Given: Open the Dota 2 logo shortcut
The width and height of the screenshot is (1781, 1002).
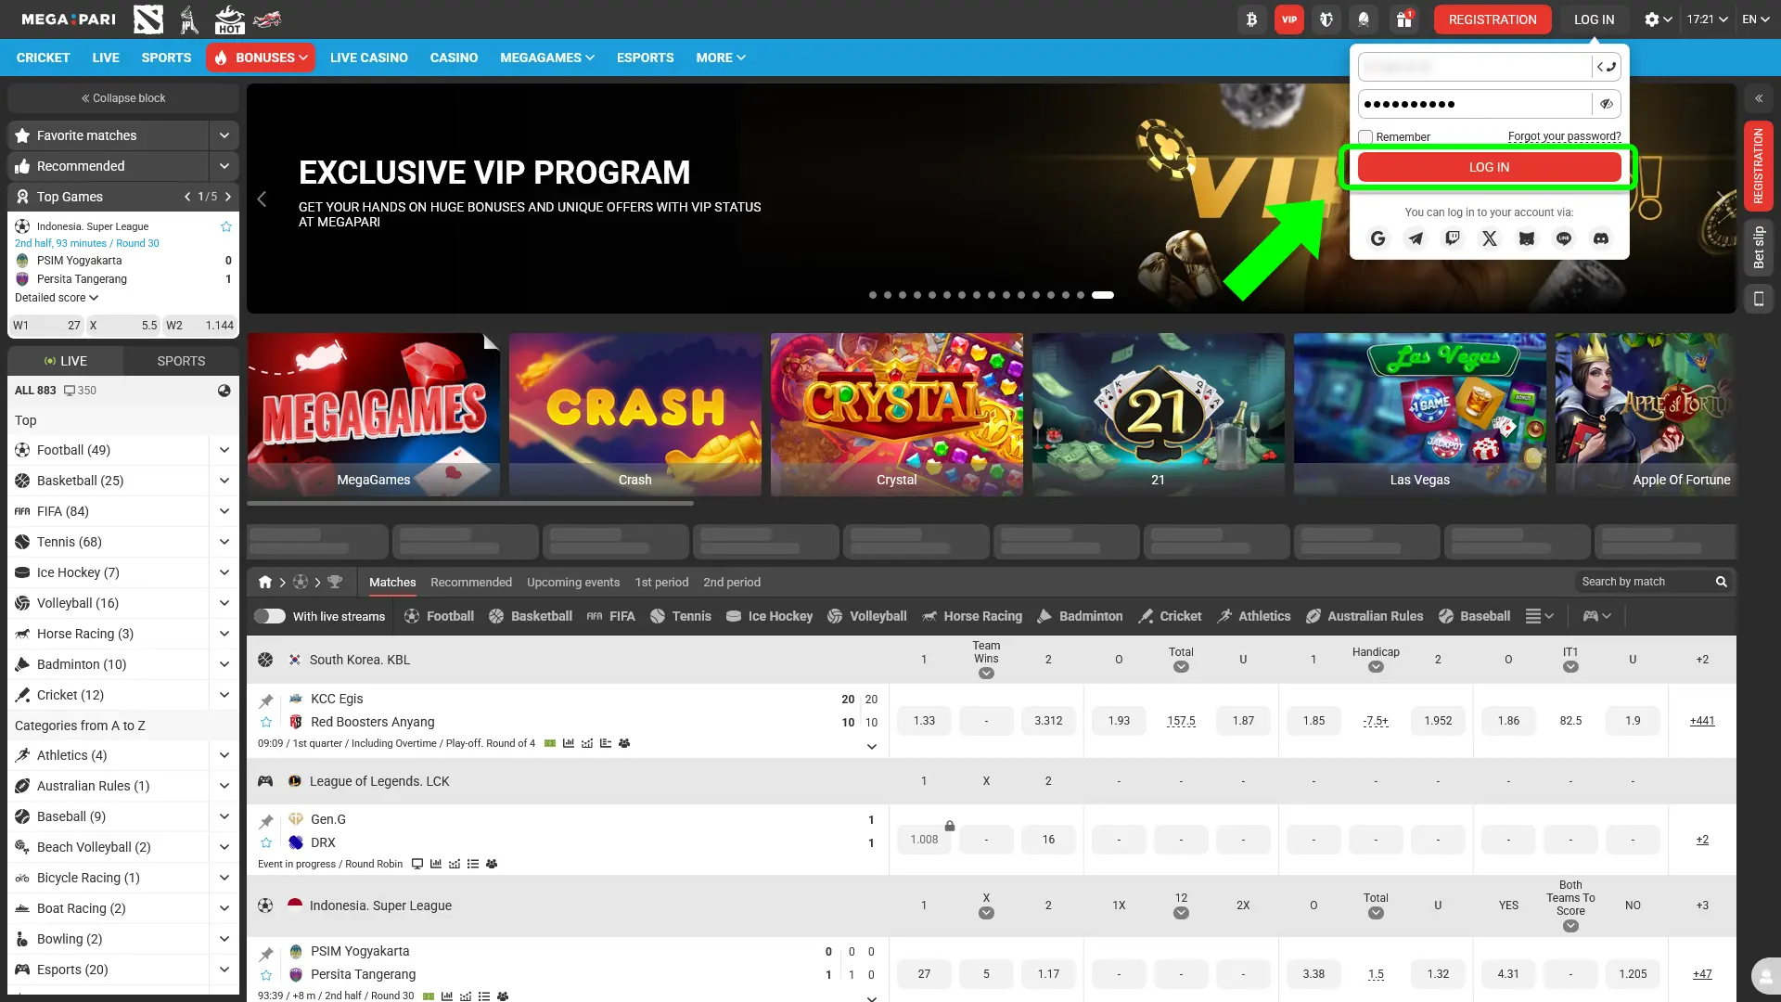Looking at the screenshot, I should point(148,19).
